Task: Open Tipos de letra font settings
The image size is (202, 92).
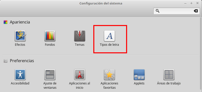Action: (109, 36)
